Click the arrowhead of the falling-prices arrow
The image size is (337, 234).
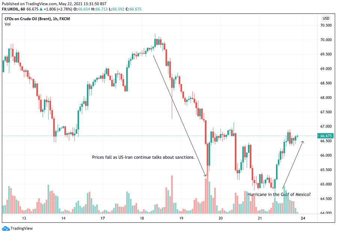coord(205,175)
